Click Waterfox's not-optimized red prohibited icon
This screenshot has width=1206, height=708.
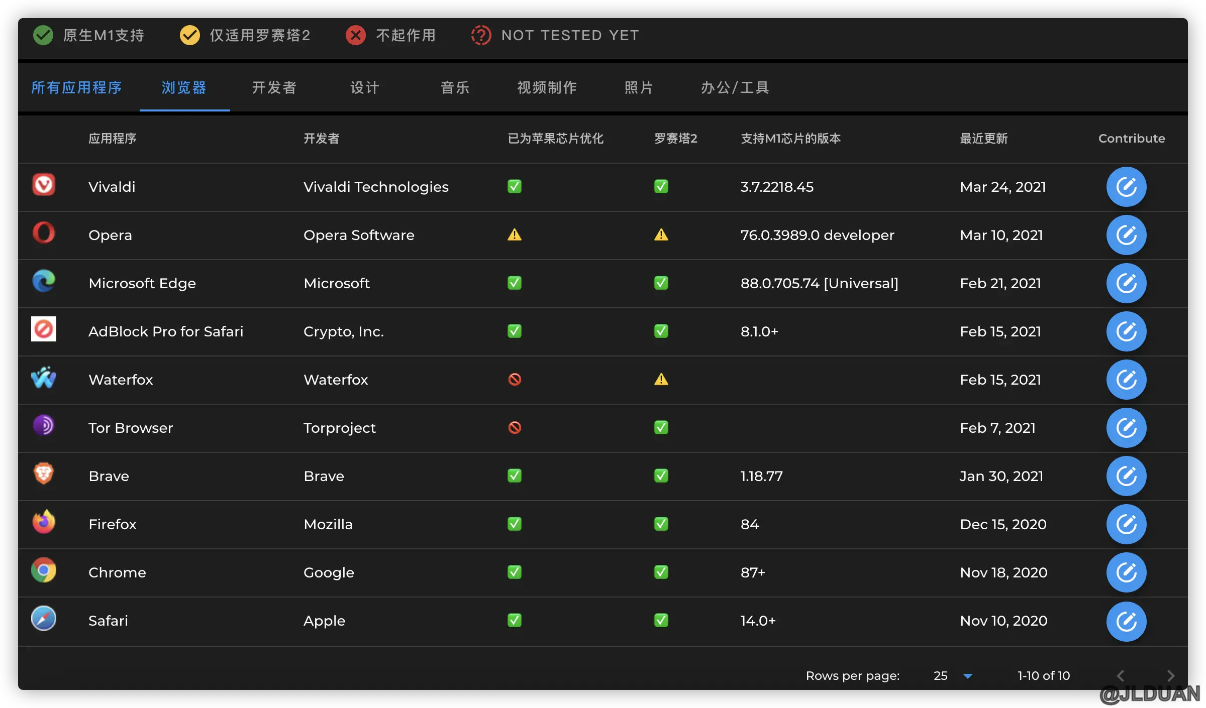click(515, 379)
